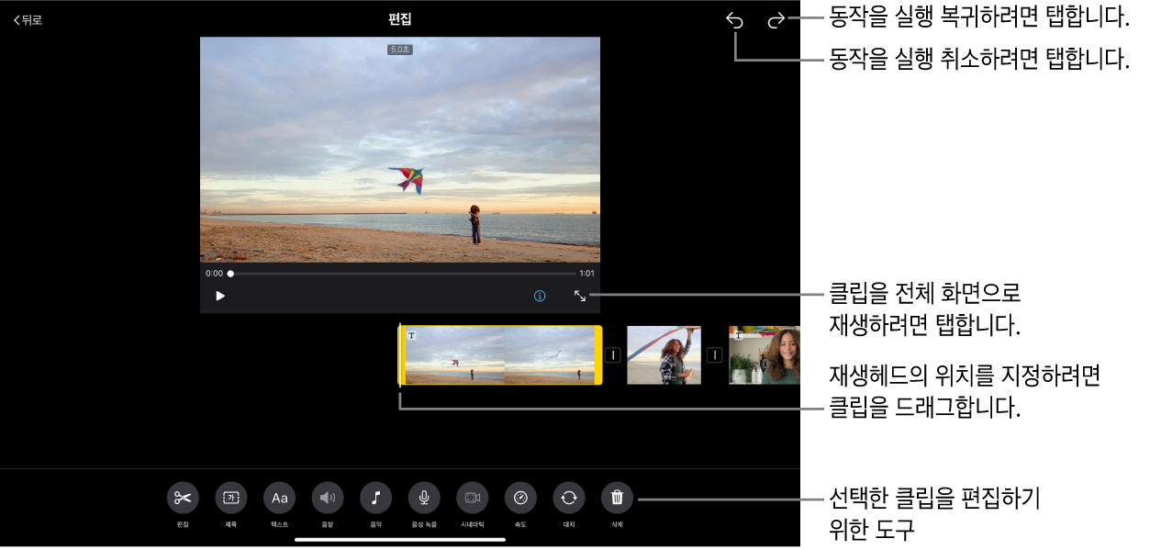Screen dimensions: 1150x550
Task: Select the scissors edit tool
Action: pyautogui.click(x=183, y=498)
